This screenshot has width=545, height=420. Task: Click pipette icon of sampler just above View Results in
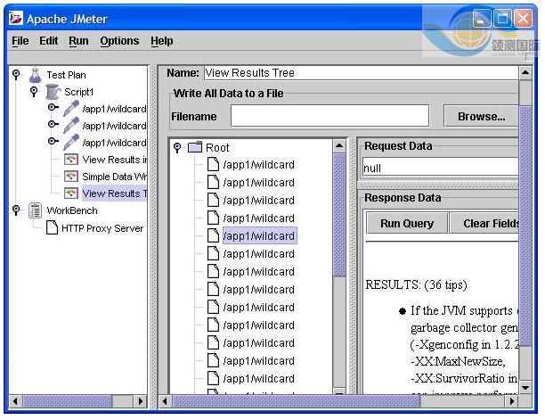point(71,143)
